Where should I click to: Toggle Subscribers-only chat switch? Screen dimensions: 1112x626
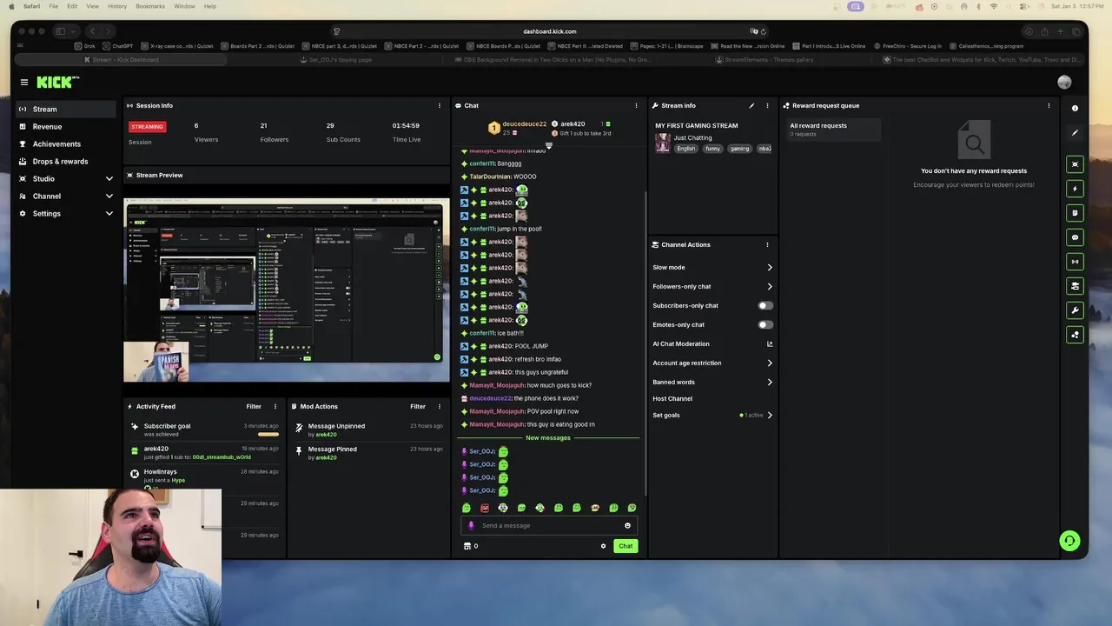[765, 306]
